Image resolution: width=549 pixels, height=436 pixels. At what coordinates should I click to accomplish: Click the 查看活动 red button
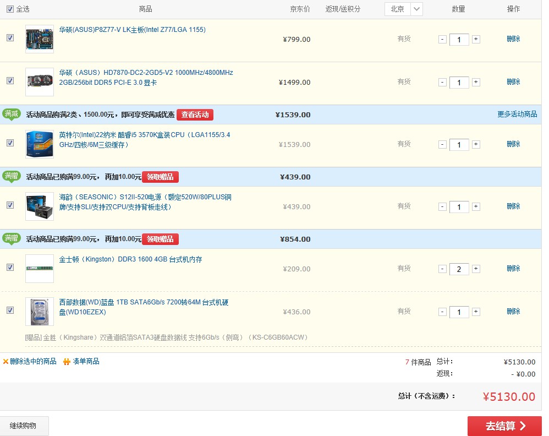tap(195, 115)
